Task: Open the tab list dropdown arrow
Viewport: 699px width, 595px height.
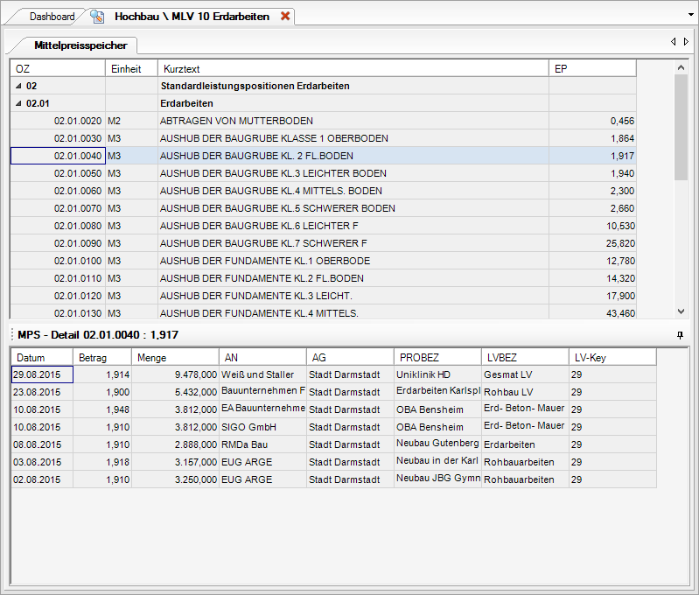Action: click(x=691, y=15)
